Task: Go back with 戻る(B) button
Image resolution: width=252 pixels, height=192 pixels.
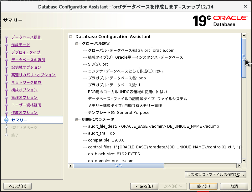Action: click(144, 186)
